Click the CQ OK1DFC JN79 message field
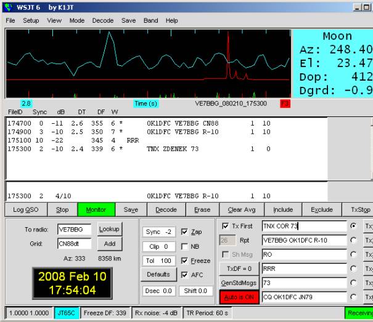The width and height of the screenshot is (373, 322). pyautogui.click(x=304, y=297)
